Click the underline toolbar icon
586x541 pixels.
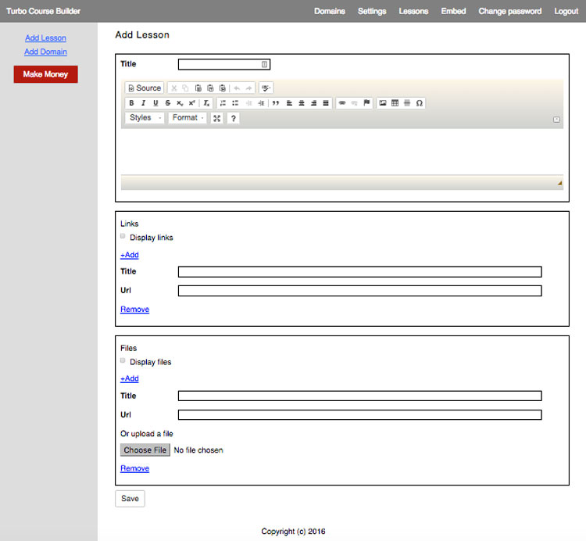[x=155, y=103]
